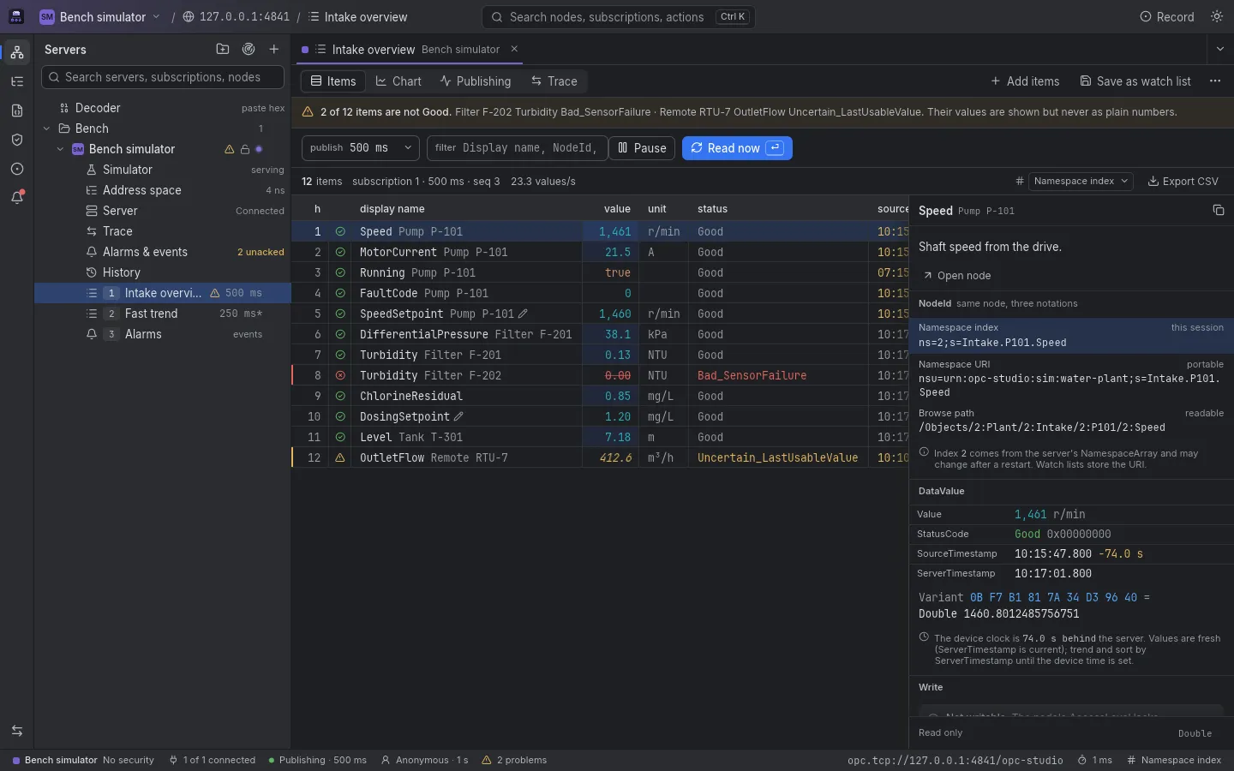The width and height of the screenshot is (1234, 771).
Task: Select the Items tab
Action: tap(333, 81)
